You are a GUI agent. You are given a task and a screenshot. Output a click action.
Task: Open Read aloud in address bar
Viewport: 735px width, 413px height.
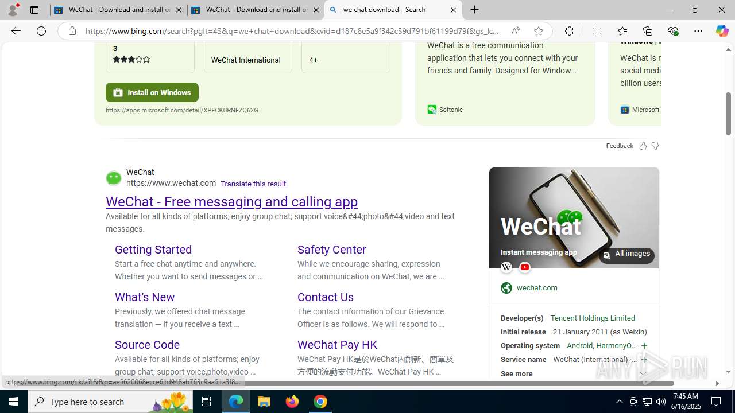click(x=516, y=31)
